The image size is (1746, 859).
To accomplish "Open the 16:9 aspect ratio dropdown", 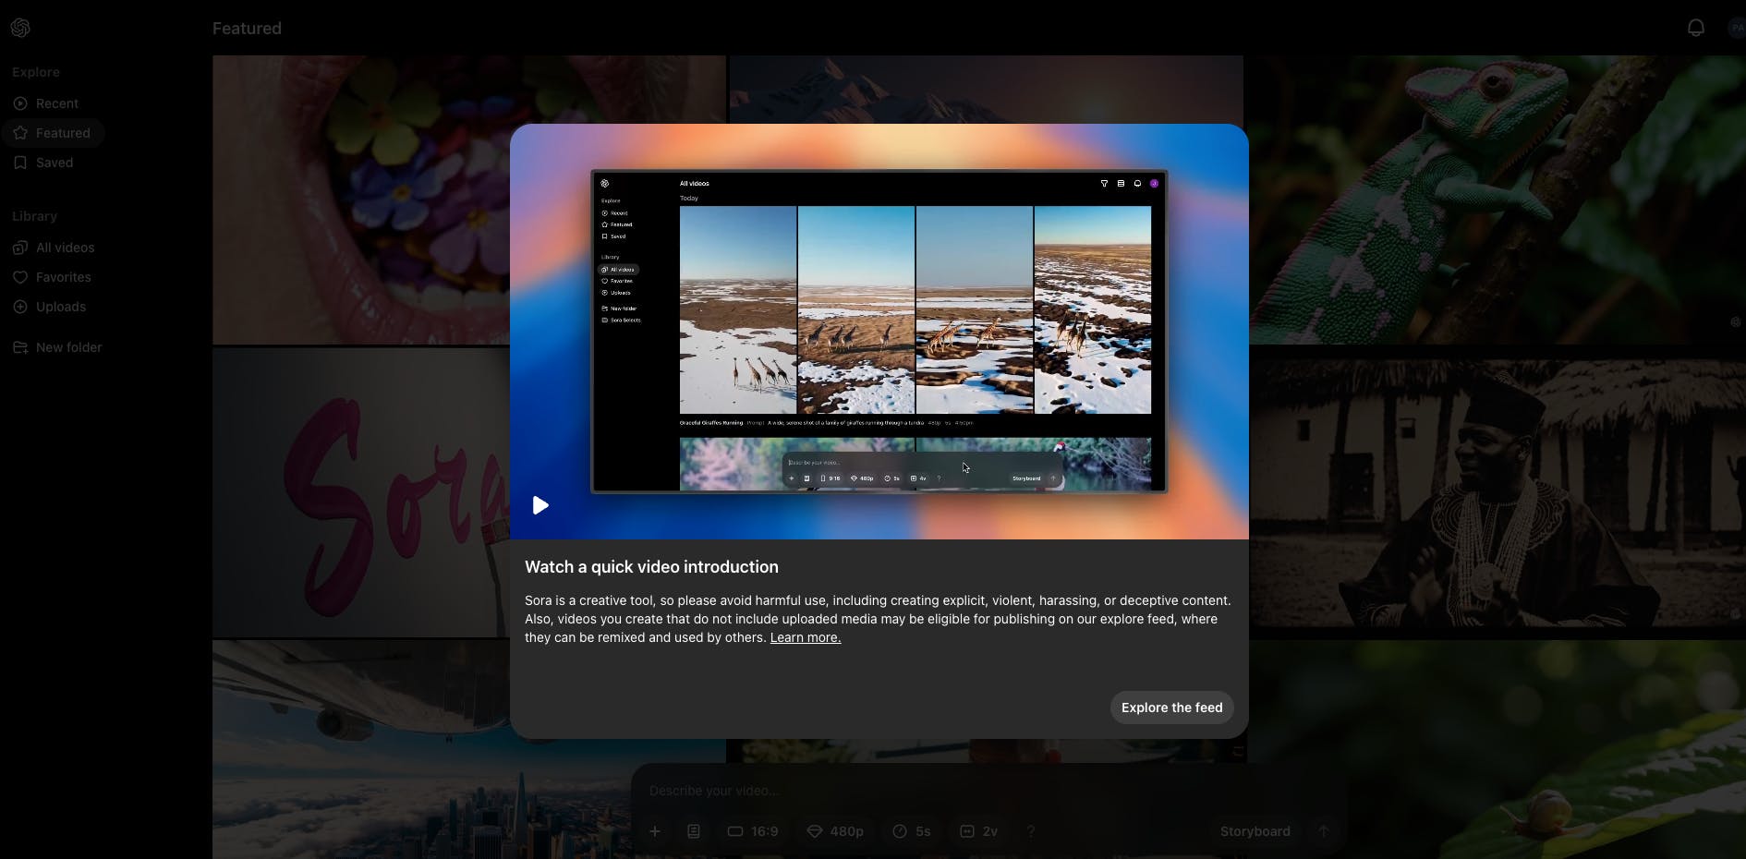I will coord(753,831).
